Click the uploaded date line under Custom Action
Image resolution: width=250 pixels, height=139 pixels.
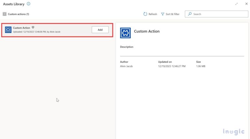coord(36,32)
